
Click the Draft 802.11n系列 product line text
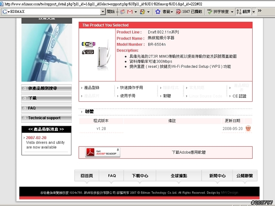point(163,32)
